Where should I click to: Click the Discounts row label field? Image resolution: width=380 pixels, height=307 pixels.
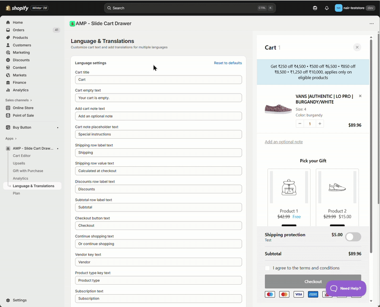[158, 189]
